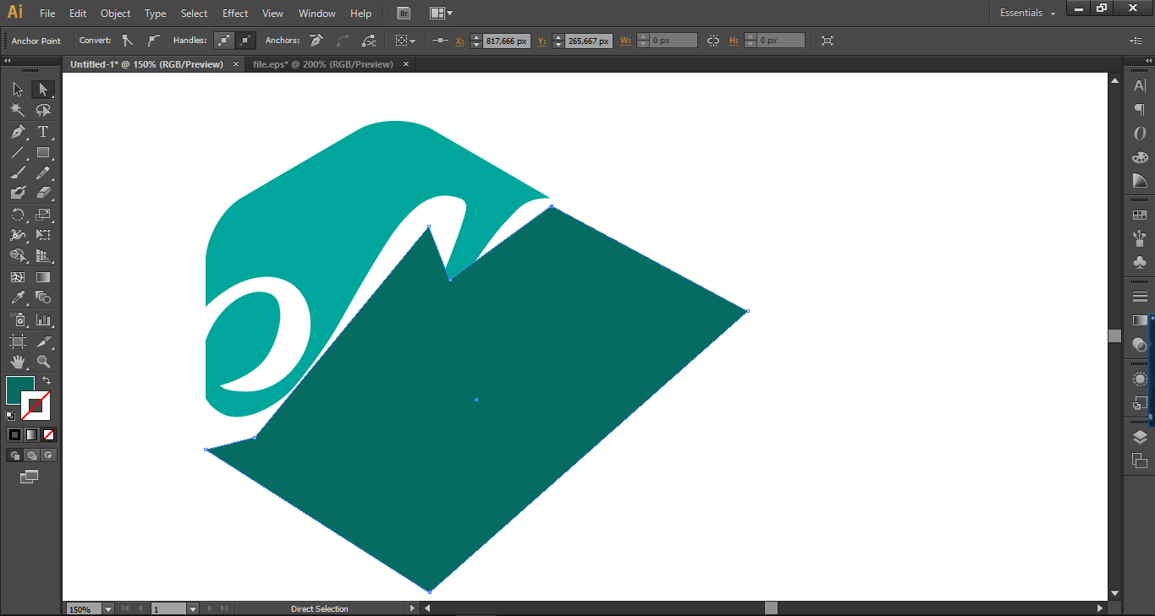Select the Type tool
This screenshot has height=616, width=1155.
point(43,132)
